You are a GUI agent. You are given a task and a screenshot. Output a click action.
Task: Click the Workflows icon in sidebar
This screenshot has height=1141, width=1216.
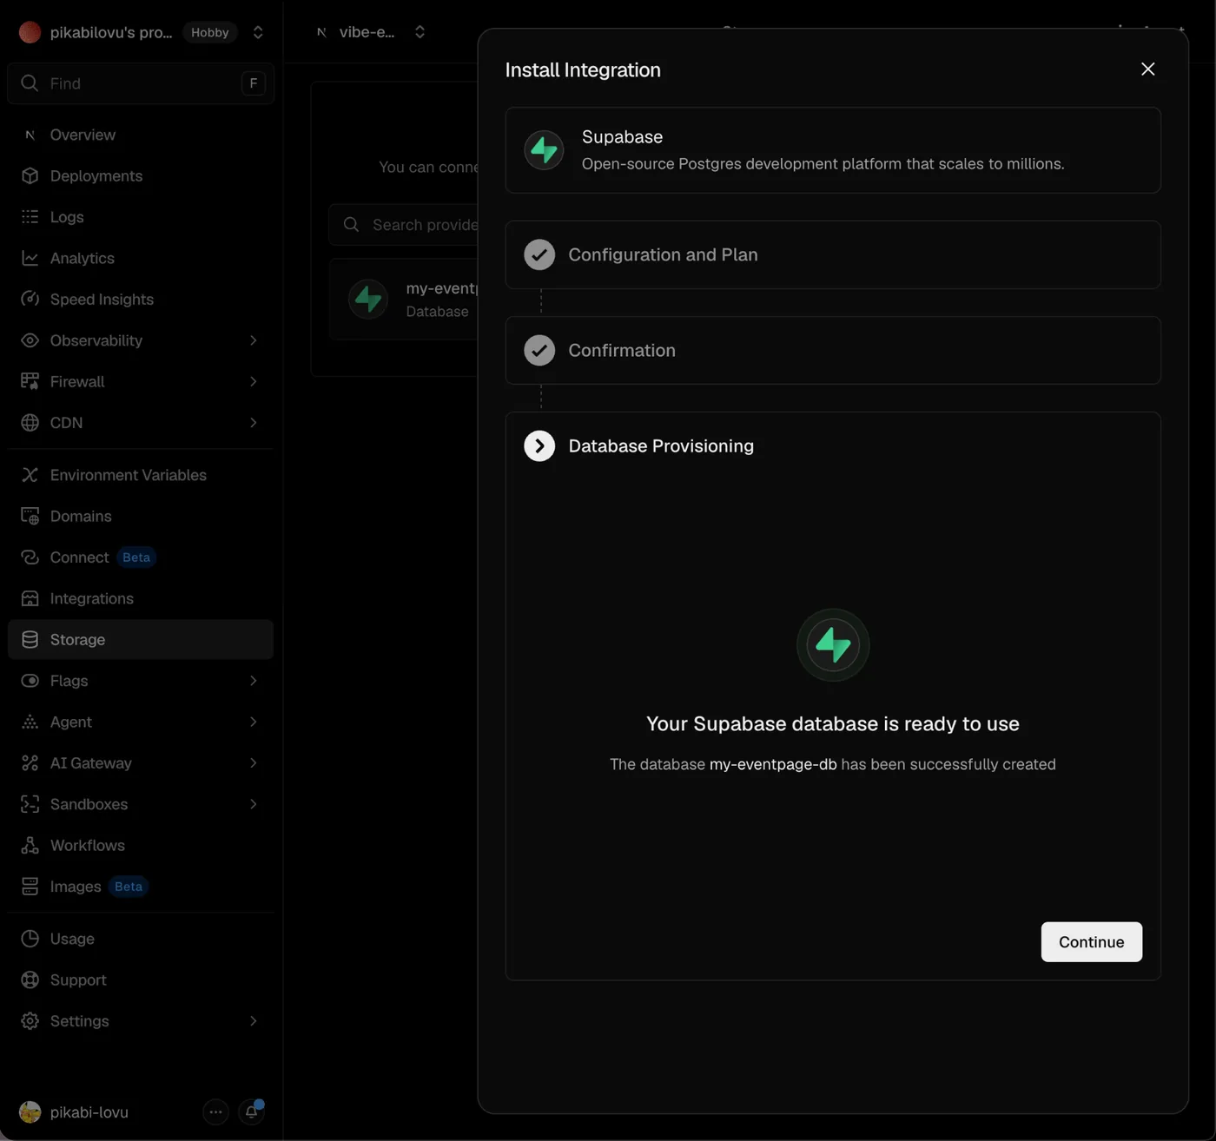point(30,845)
